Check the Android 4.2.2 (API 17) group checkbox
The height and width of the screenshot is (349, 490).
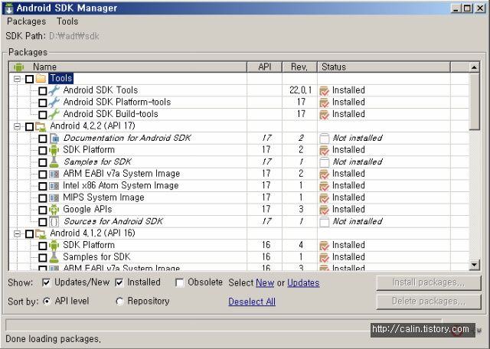[29, 127]
